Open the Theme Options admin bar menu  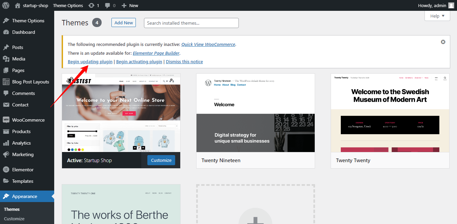coord(68,5)
